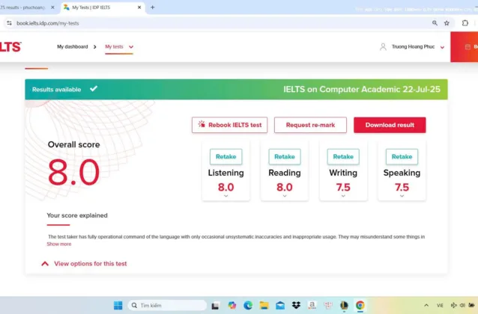Click the Windows taskbar search box
The height and width of the screenshot is (314, 478).
pyautogui.click(x=167, y=305)
